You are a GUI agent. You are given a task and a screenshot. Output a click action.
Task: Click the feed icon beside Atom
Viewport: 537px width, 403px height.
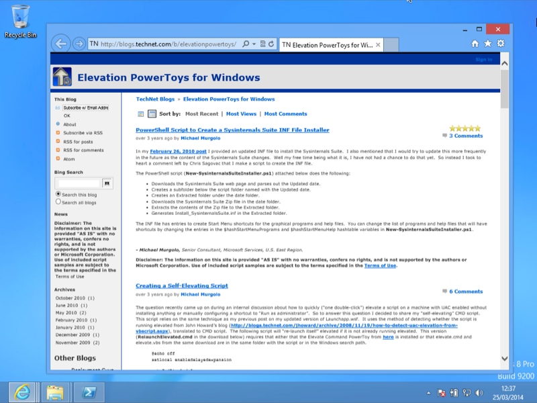pyautogui.click(x=58, y=159)
